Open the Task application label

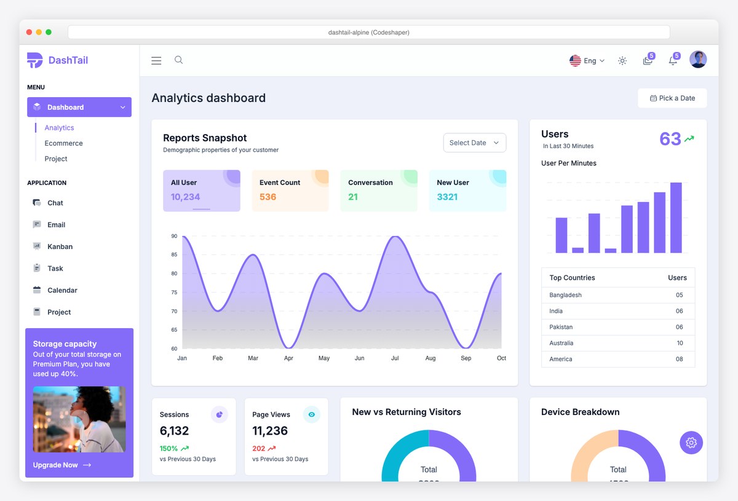point(55,269)
